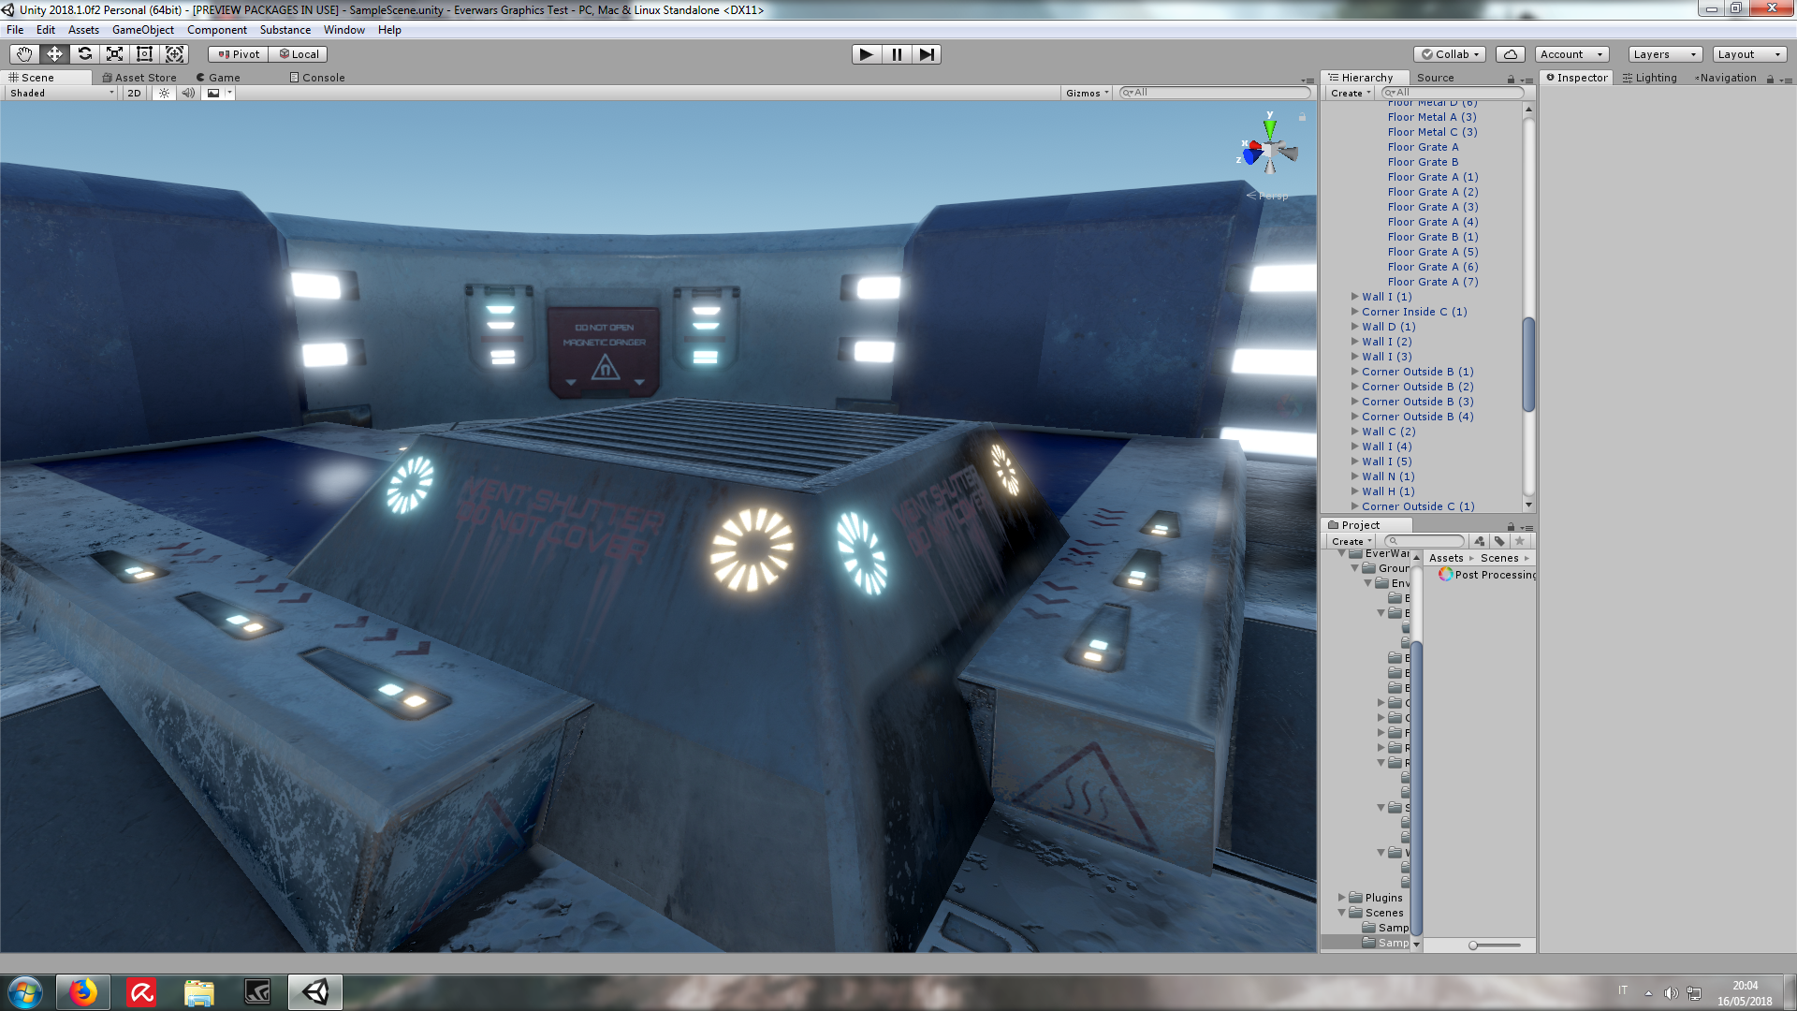
Task: Open the cloud services icon
Action: [1510, 54]
